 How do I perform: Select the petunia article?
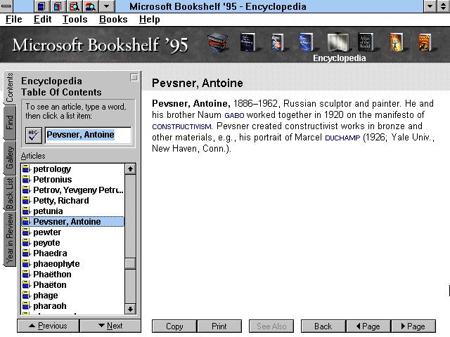(x=73, y=211)
